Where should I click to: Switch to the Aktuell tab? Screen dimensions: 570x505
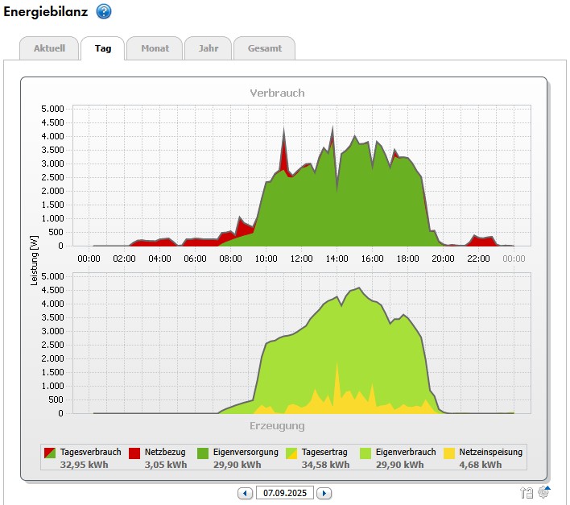coord(48,48)
